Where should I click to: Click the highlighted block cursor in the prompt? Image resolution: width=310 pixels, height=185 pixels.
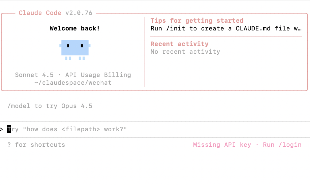[9, 130]
